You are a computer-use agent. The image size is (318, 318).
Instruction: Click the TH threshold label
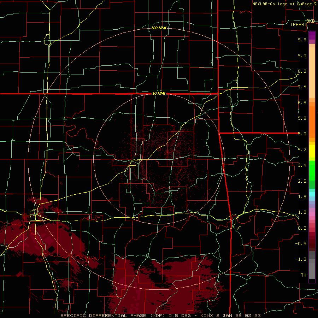[x=304, y=275]
